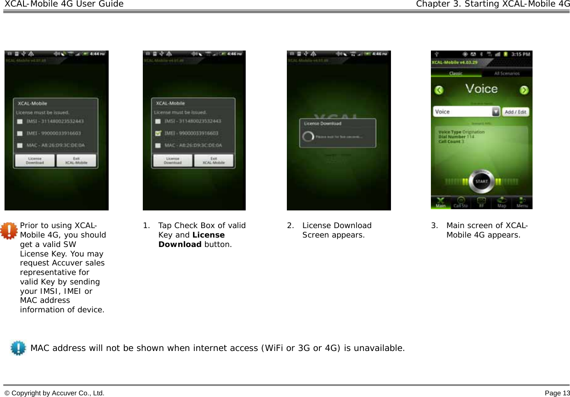Click right arrow to next scenario

tap(525, 90)
